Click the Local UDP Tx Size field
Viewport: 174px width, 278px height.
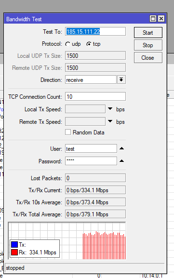pos(95,55)
